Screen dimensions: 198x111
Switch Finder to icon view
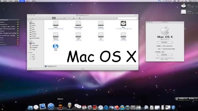coord(54,18)
